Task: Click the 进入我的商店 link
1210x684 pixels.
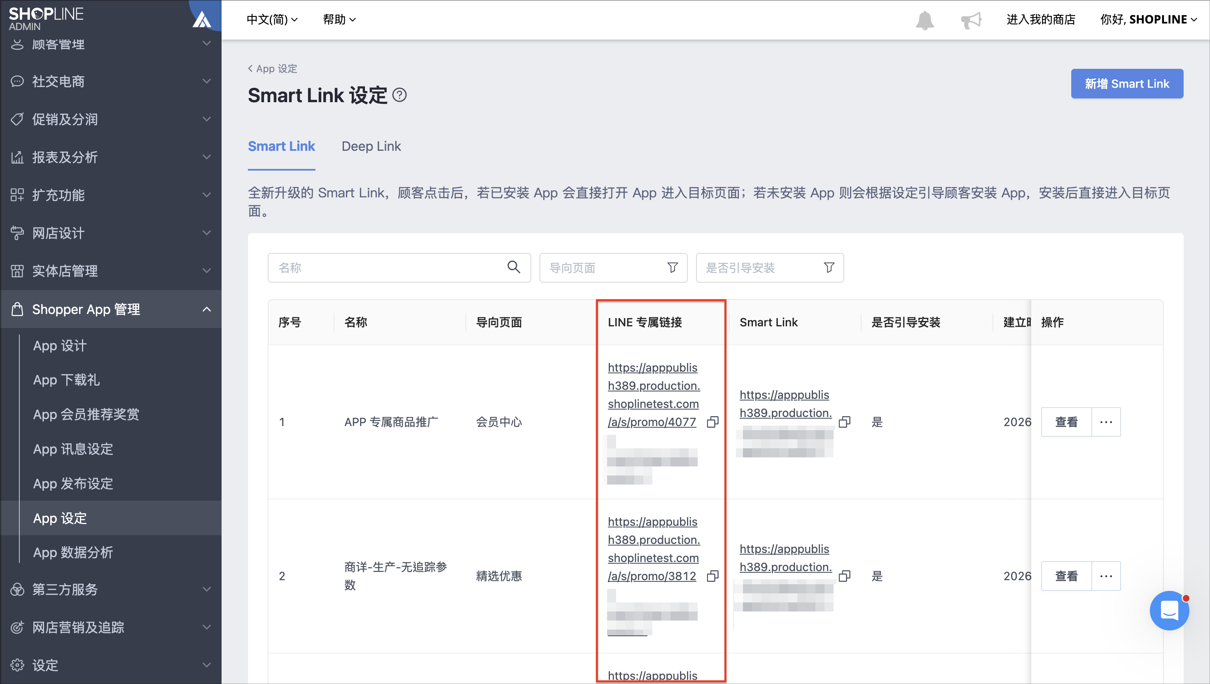Action: [x=1041, y=19]
